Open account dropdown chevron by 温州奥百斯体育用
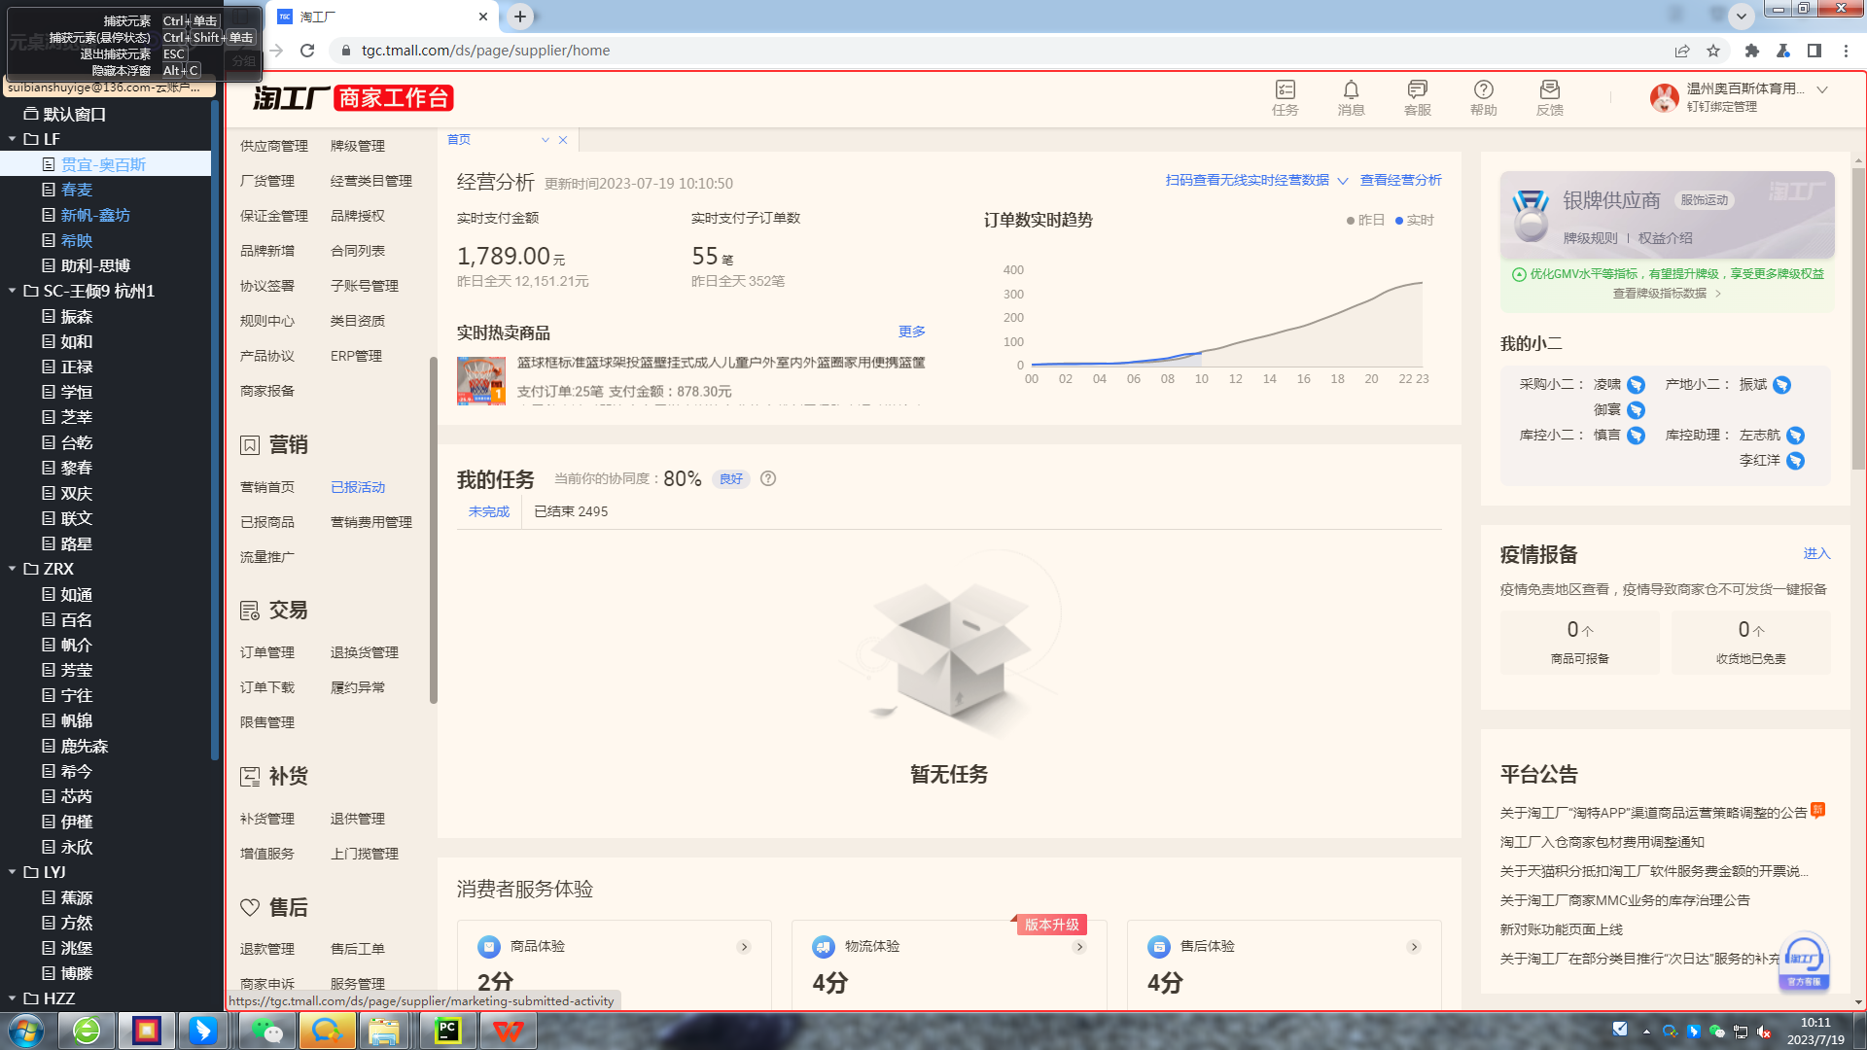Screen dimensions: 1867x1050 tap(1822, 89)
